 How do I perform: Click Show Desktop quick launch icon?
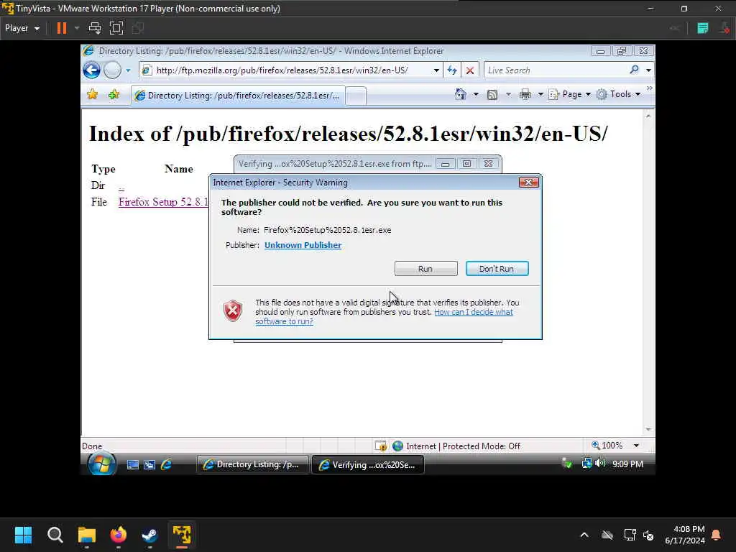tap(133, 465)
